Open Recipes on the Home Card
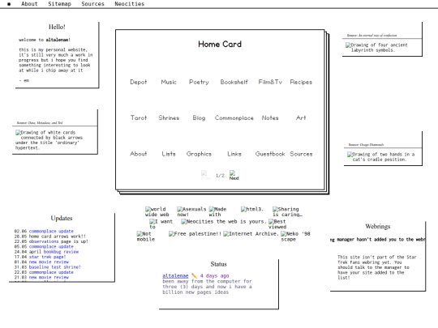The width and height of the screenshot is (438, 328). [x=301, y=82]
